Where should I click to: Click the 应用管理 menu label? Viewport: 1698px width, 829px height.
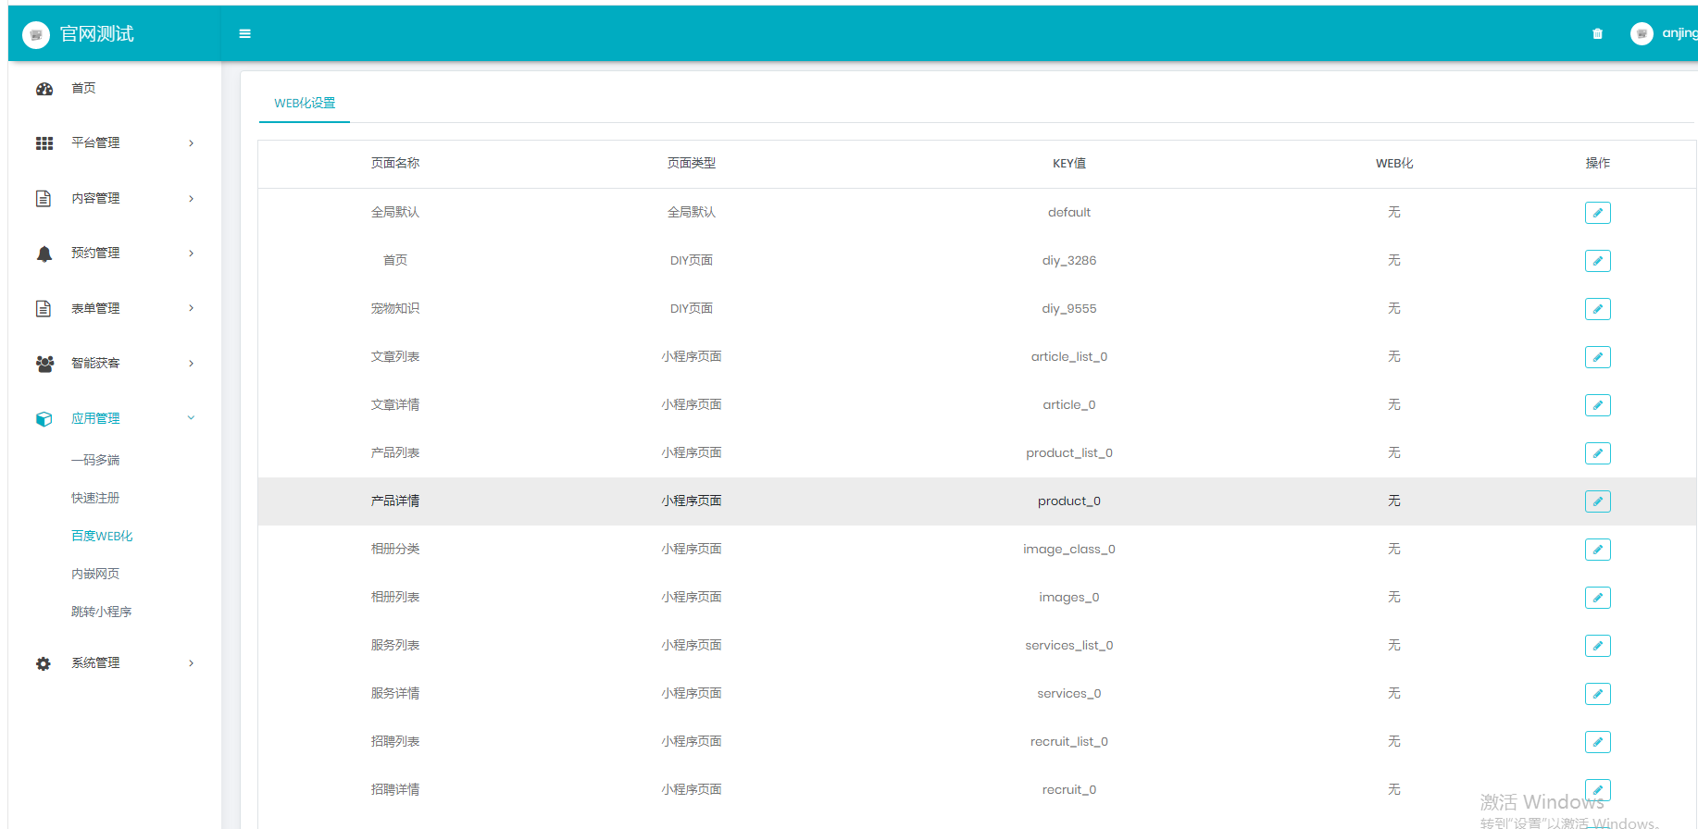pos(95,419)
